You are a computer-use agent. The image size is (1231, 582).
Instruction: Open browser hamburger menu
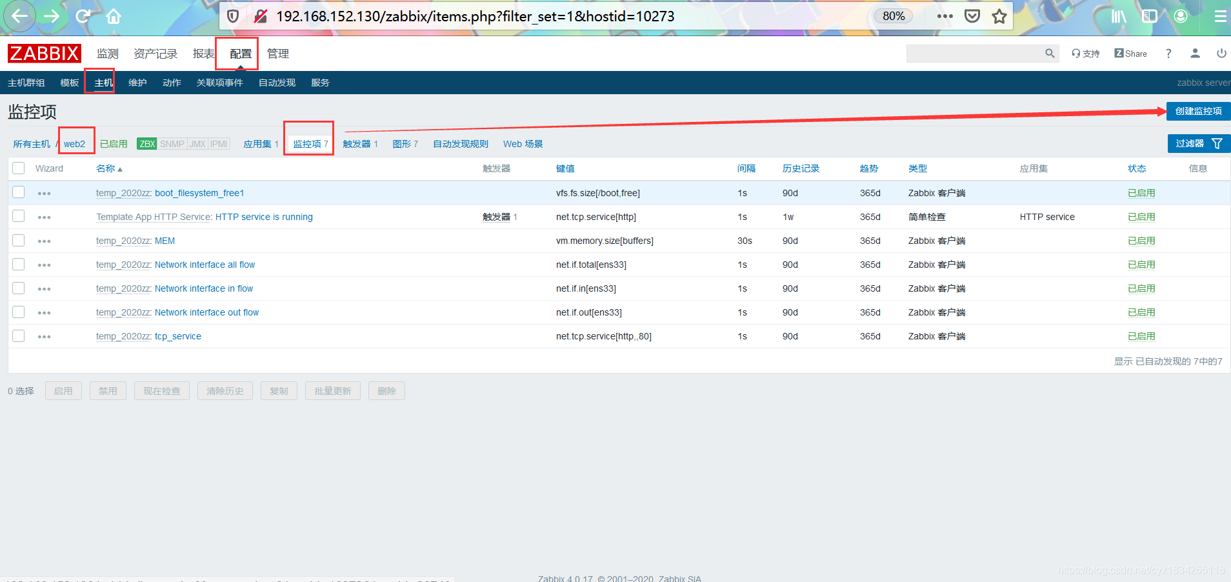pos(1221,16)
